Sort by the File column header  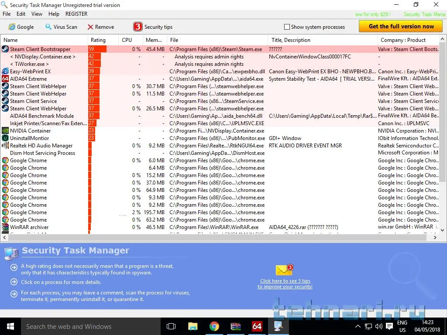(217, 40)
